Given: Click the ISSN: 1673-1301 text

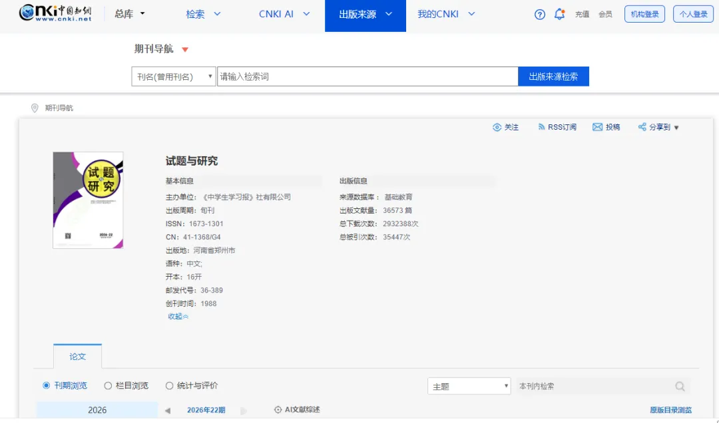Looking at the screenshot, I should (194, 223).
